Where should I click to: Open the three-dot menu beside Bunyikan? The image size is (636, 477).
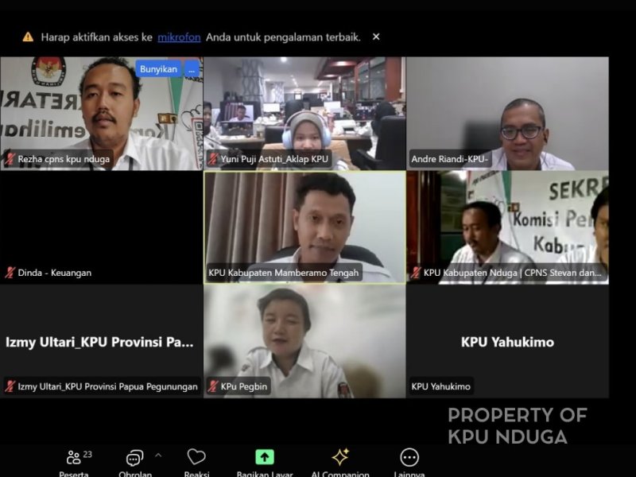coord(192,69)
